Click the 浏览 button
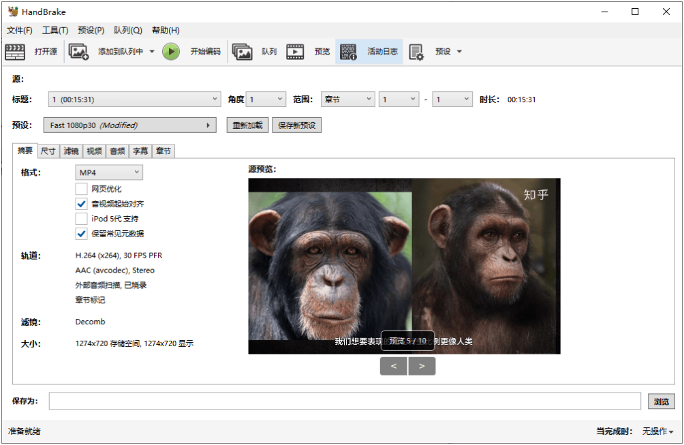Screen dimensions: 684x445 [x=662, y=401]
